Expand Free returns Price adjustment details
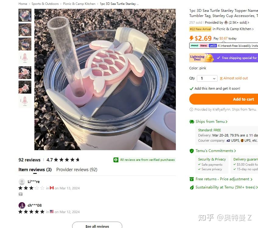This screenshot has height=228, width=258. pos(224,179)
